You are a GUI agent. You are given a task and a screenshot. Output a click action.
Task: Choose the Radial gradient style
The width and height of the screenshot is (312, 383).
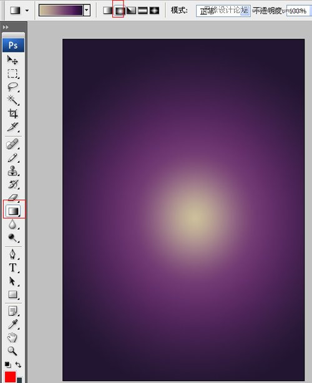point(119,10)
